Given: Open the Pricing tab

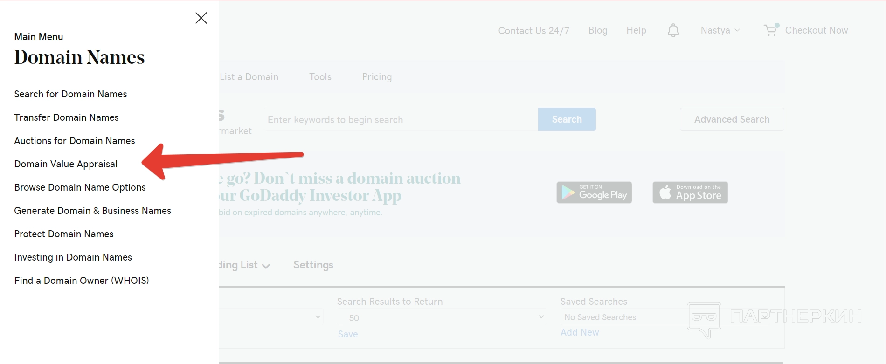Looking at the screenshot, I should [x=377, y=77].
